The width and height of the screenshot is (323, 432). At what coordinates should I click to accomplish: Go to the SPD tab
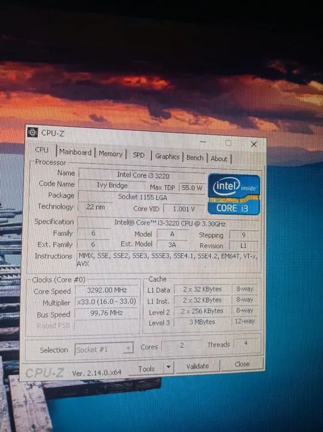tap(138, 155)
